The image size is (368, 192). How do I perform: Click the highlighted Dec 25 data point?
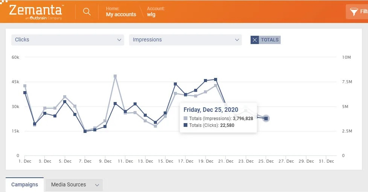[266, 119]
